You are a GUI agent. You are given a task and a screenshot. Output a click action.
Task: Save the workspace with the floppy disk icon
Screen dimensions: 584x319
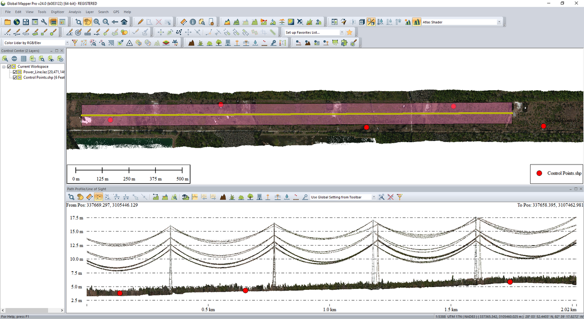pos(26,22)
